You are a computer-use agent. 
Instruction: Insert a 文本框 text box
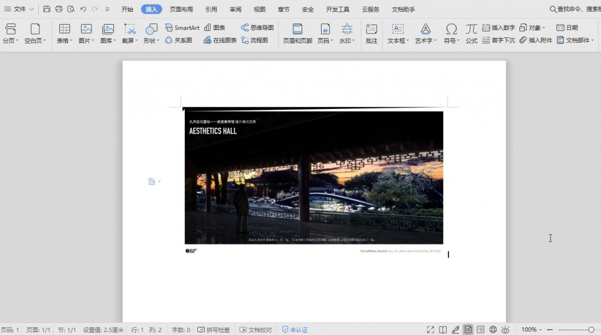398,33
